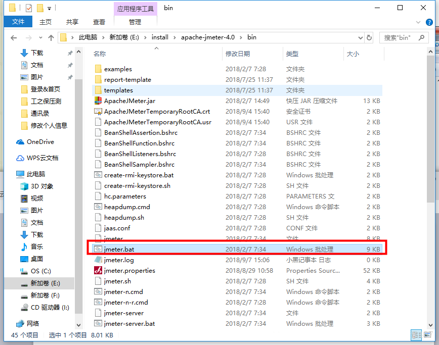
Task: Open the 应用程序工具 contextual tab
Action: click(136, 9)
